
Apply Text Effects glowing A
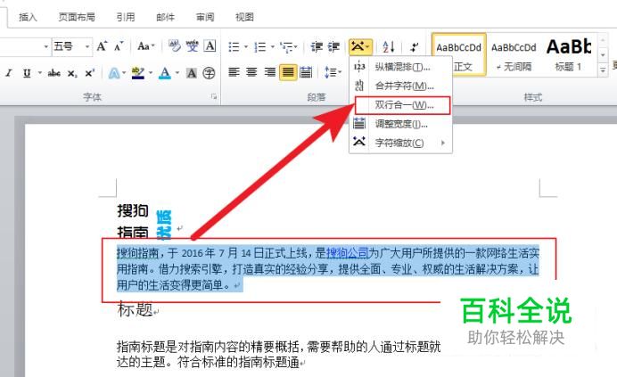(x=114, y=73)
